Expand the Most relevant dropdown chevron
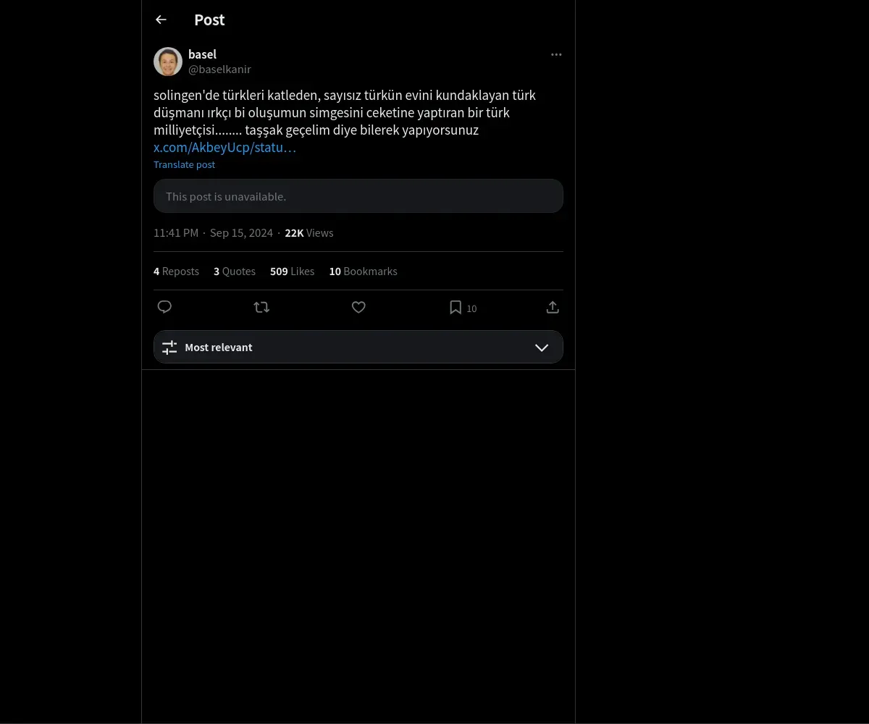The width and height of the screenshot is (869, 724). pos(542,348)
